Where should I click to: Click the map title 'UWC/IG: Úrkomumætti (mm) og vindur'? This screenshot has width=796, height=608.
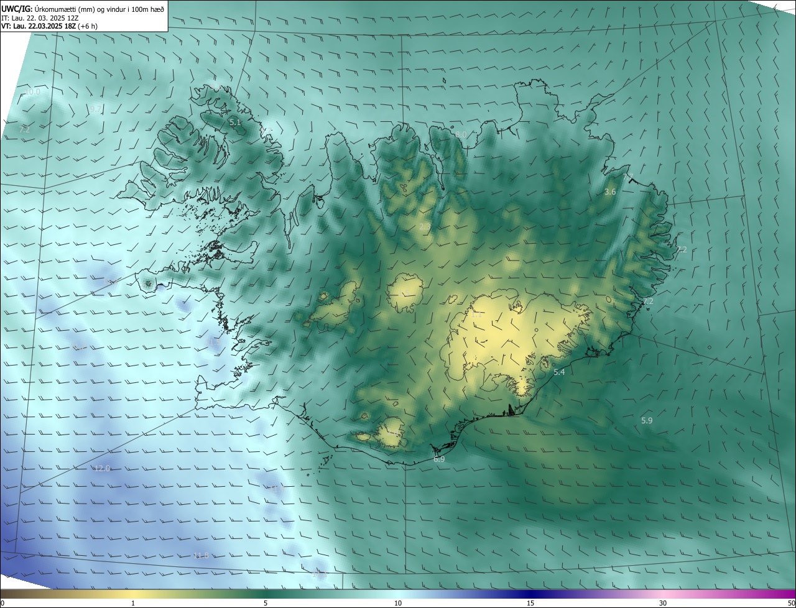pyautogui.click(x=83, y=8)
